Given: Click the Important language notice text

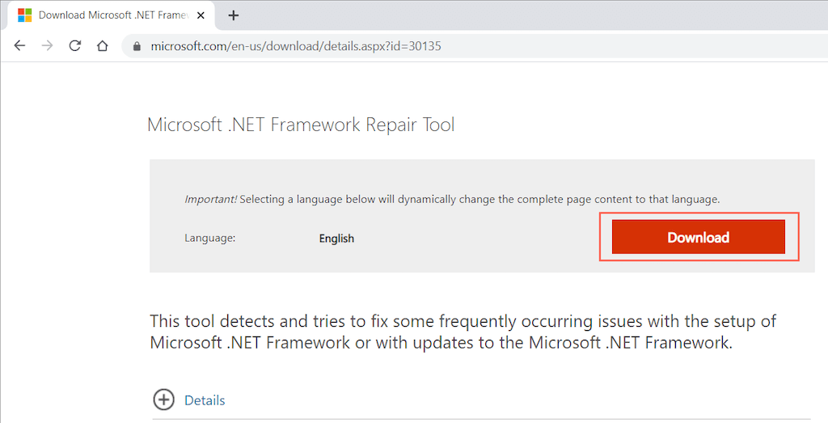Looking at the screenshot, I should point(479,199).
